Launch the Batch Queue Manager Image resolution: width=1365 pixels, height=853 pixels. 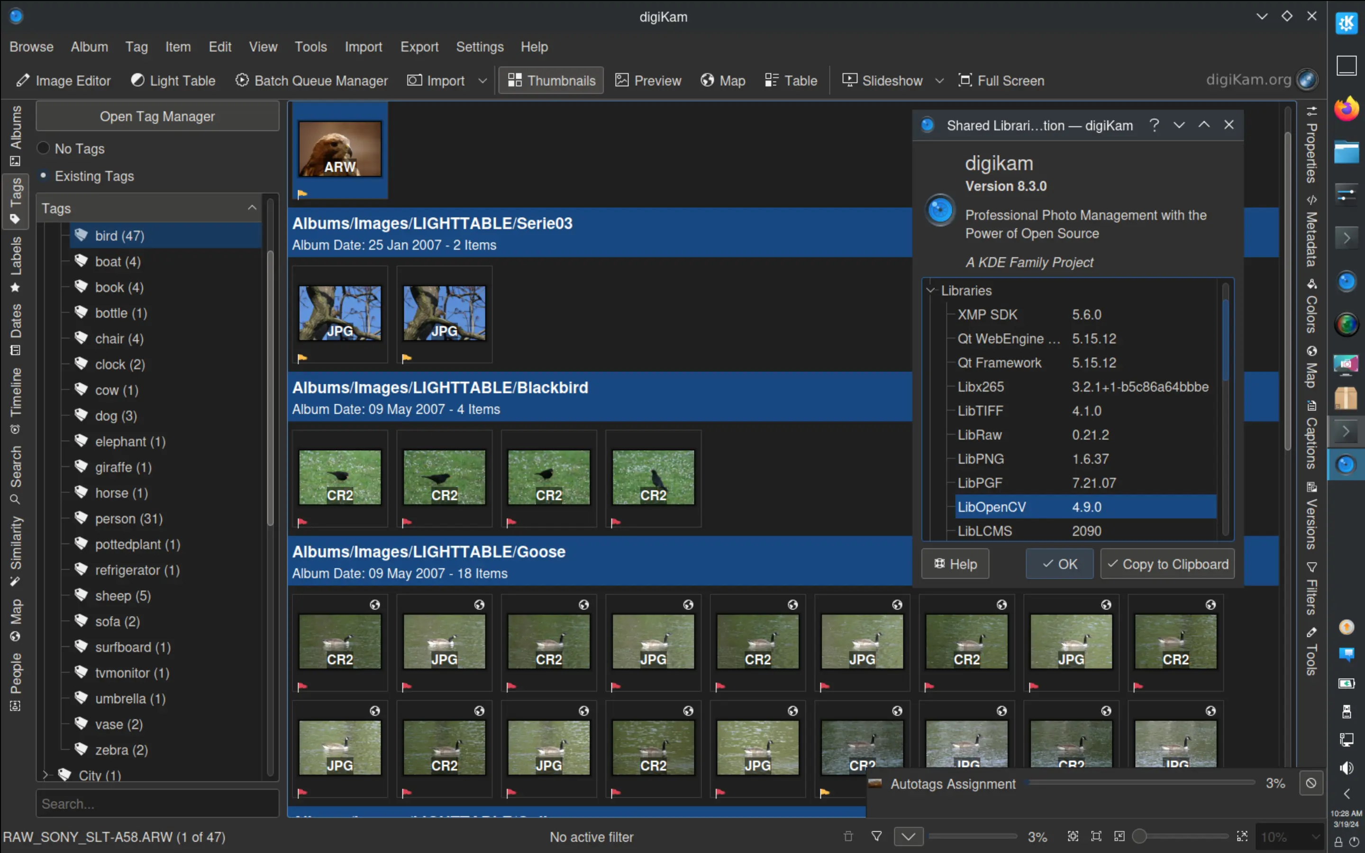(x=311, y=80)
